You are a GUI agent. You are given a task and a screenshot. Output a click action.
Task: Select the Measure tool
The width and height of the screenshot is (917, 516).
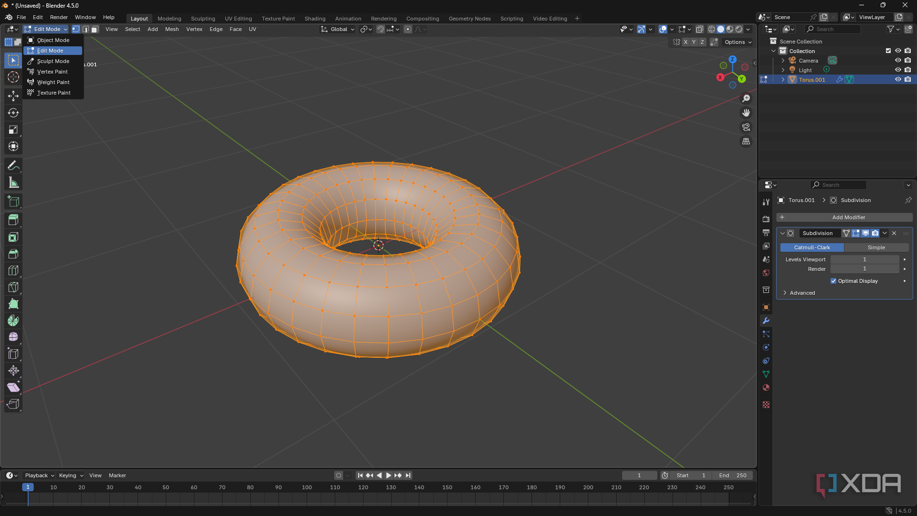pos(13,183)
